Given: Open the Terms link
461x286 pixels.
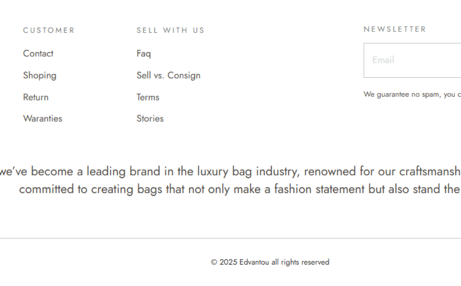Looking at the screenshot, I should (x=148, y=97).
